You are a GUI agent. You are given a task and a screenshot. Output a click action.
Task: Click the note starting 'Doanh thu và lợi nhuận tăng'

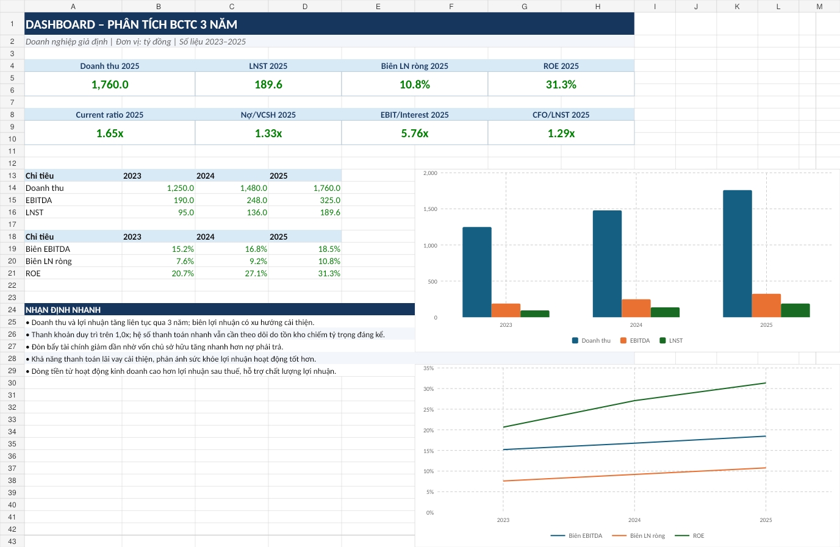220,322
